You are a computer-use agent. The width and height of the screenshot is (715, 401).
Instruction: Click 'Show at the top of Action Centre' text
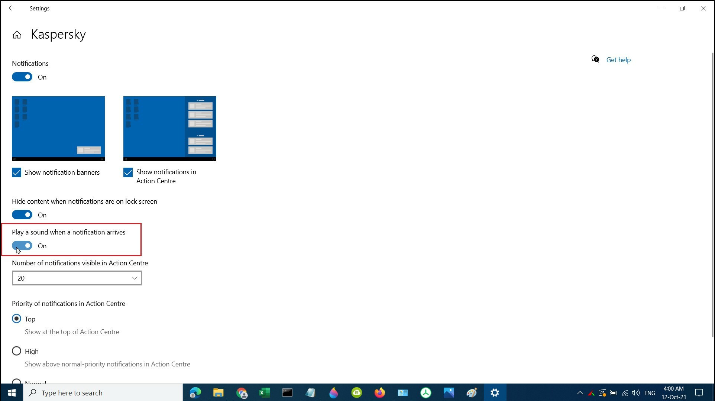point(72,332)
